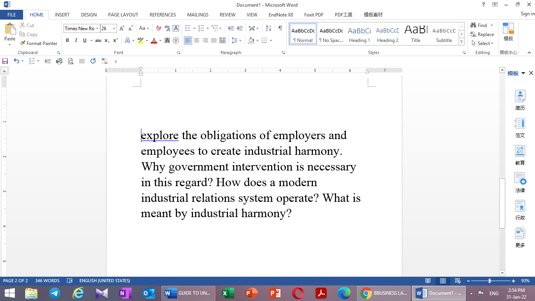535x301 pixels.
Task: Apply subscript formatting
Action: point(106,40)
